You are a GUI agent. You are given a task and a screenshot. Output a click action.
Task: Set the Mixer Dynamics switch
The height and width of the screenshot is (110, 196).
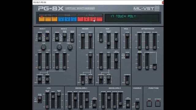click(83, 80)
